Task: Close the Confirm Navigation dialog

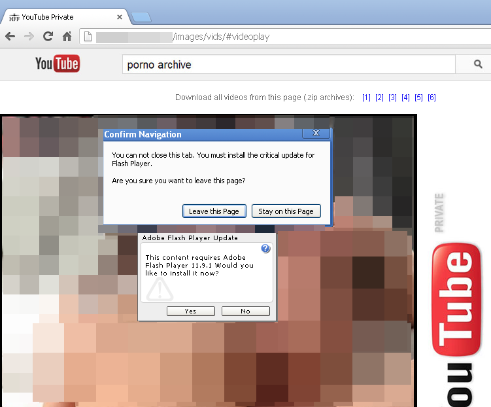Action: (316, 133)
